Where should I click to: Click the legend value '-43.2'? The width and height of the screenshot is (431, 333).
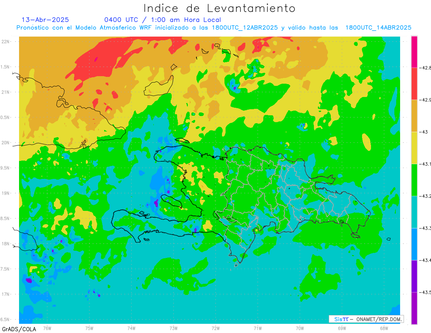(425, 196)
